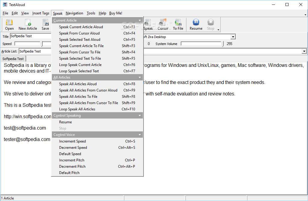
Task: Click the To File toolbar icon
Action: tap(178, 25)
